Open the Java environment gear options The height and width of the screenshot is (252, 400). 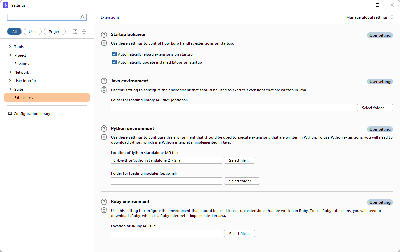104,90
